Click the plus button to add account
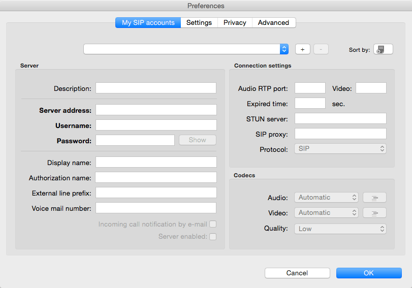 (302, 49)
